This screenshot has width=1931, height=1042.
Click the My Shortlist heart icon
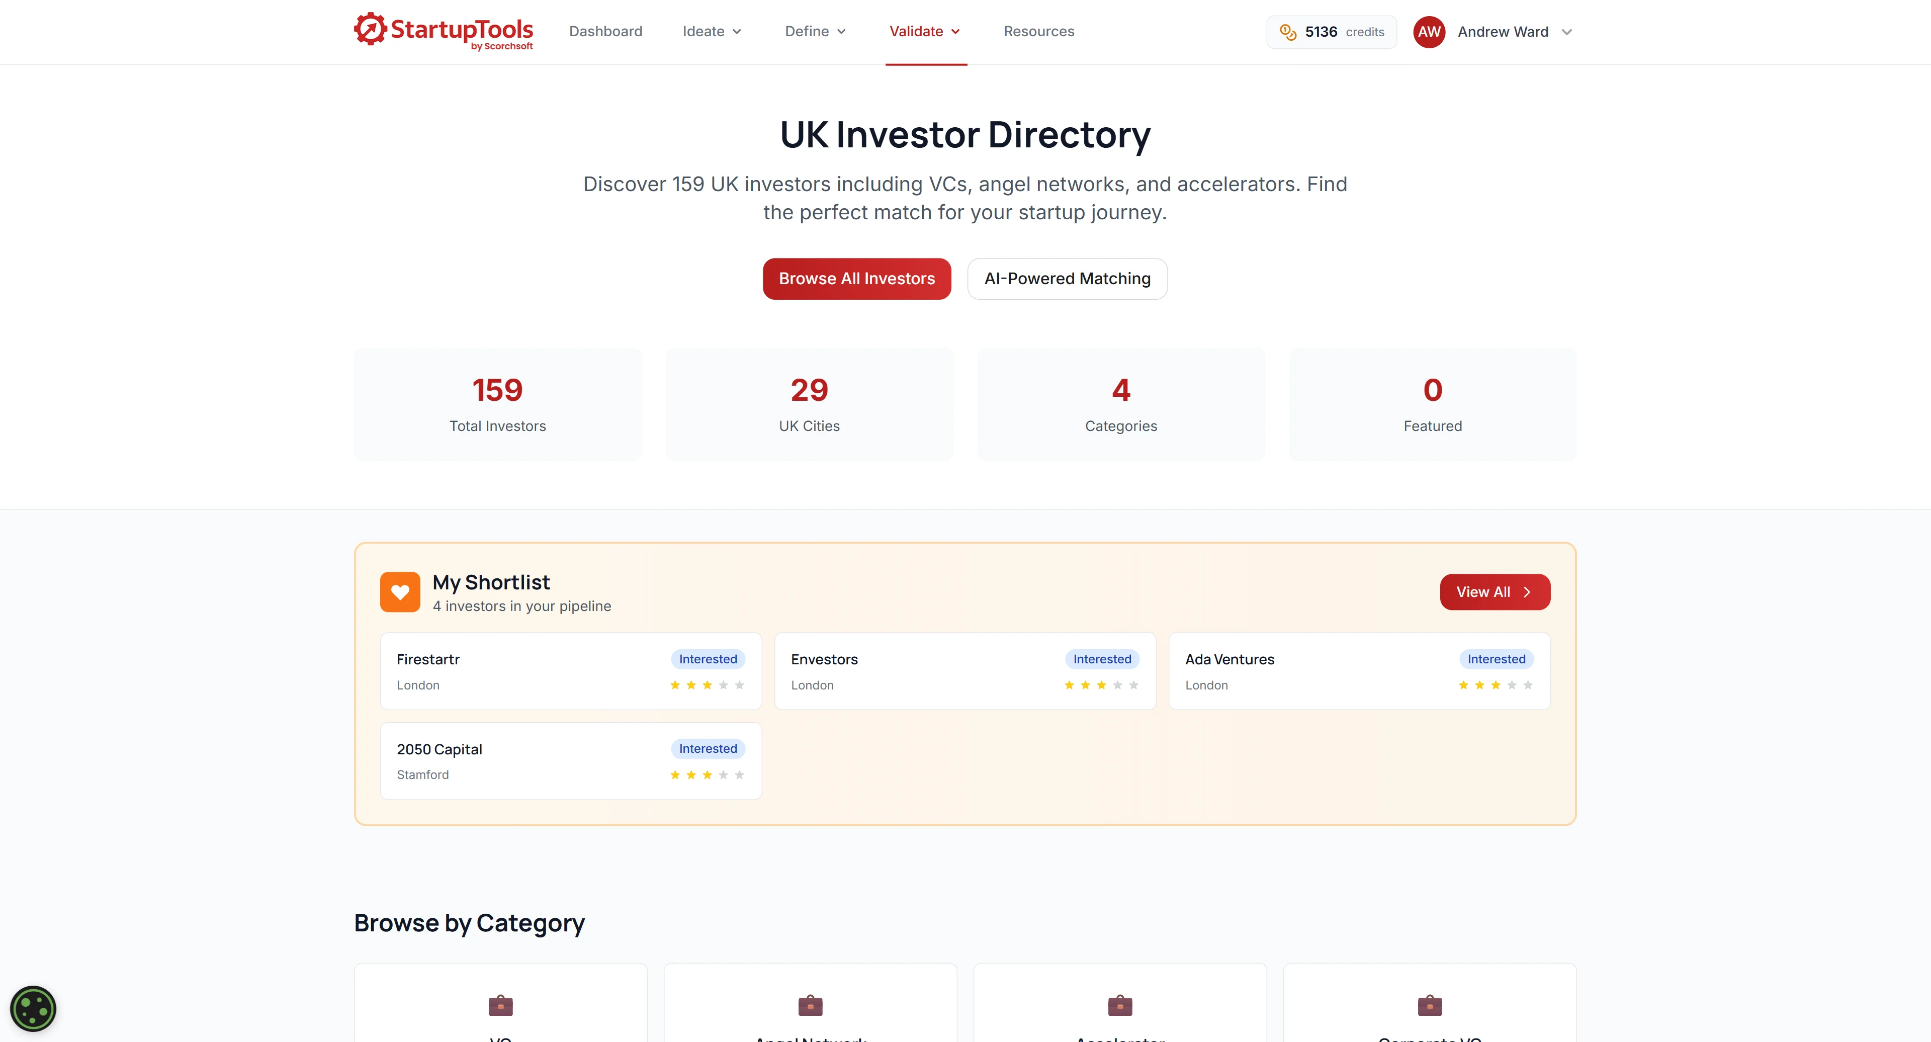tap(400, 592)
